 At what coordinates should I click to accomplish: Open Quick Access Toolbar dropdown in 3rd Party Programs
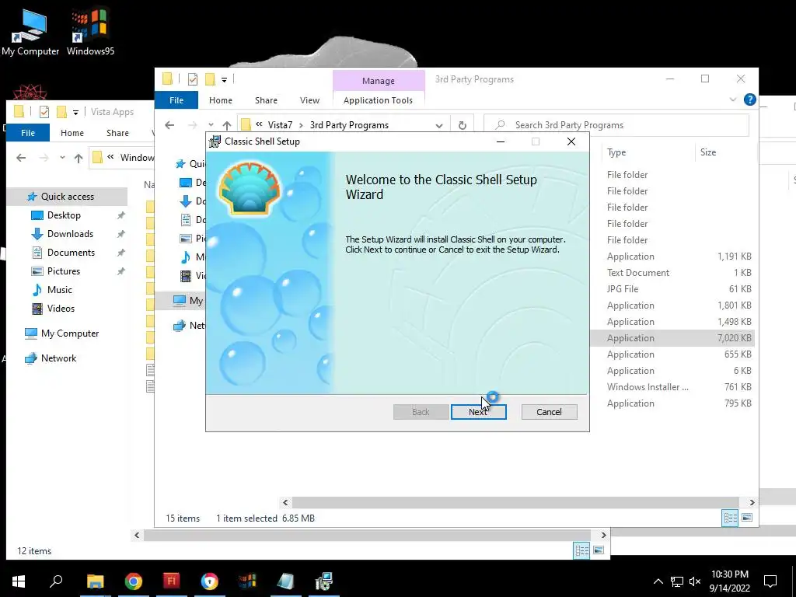pyautogui.click(x=224, y=80)
